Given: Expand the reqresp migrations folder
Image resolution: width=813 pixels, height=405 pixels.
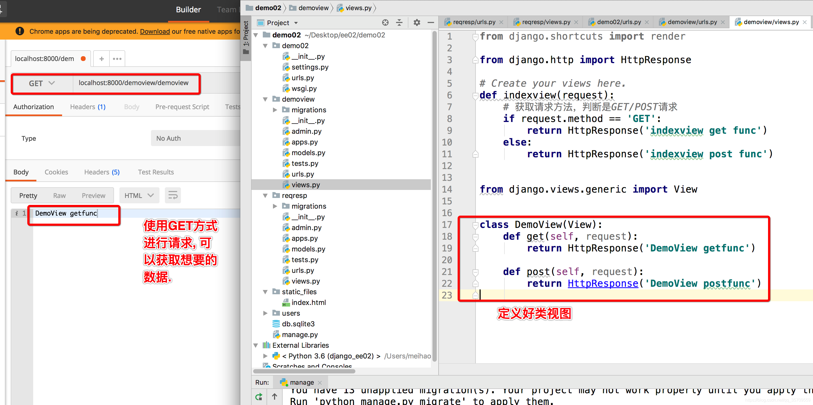Looking at the screenshot, I should pos(275,206).
